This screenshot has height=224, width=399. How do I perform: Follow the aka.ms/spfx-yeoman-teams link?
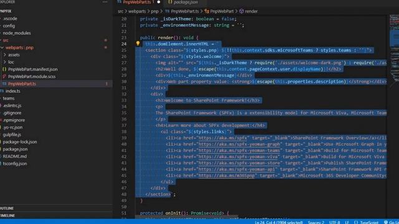tap(239, 151)
